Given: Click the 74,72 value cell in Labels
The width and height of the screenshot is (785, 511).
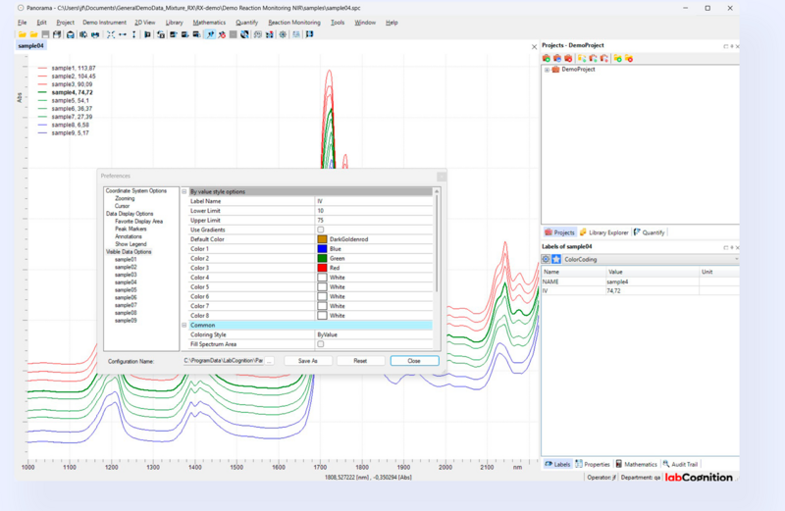Looking at the screenshot, I should [652, 290].
